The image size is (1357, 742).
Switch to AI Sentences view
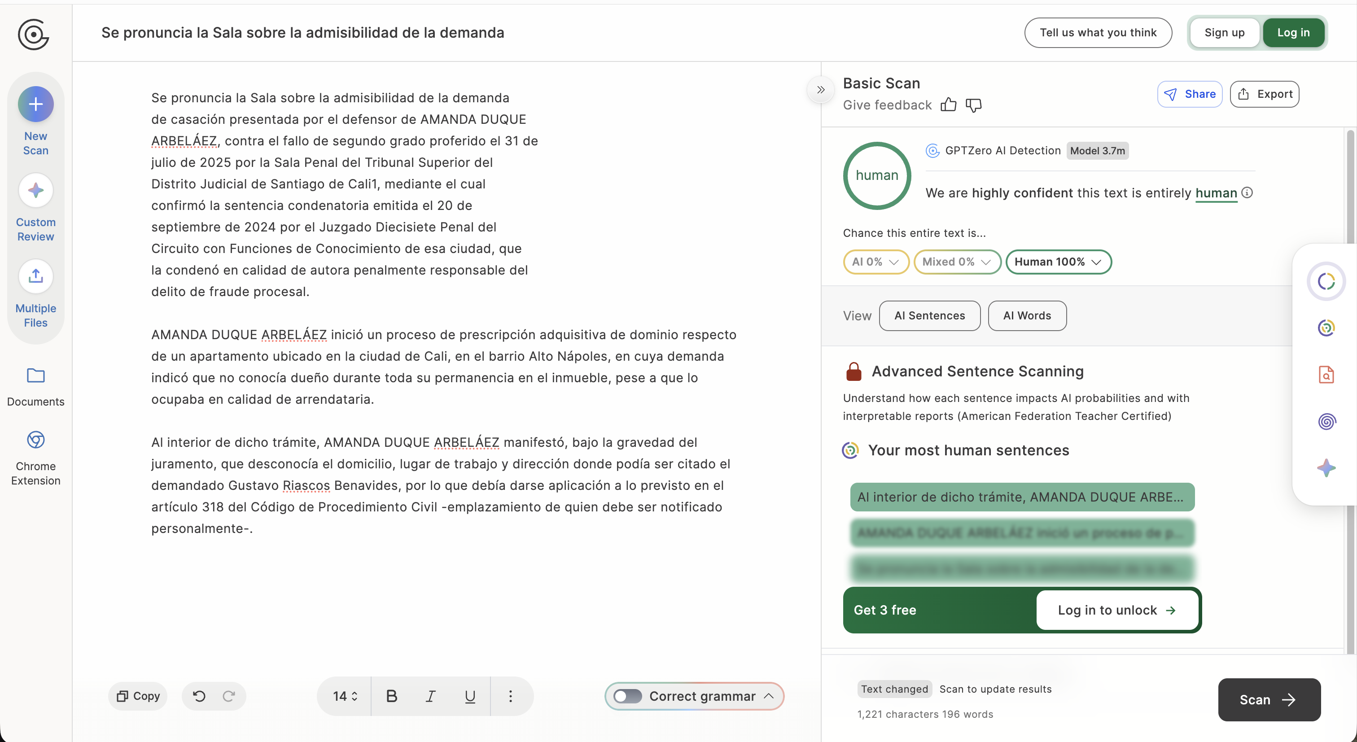[929, 315]
